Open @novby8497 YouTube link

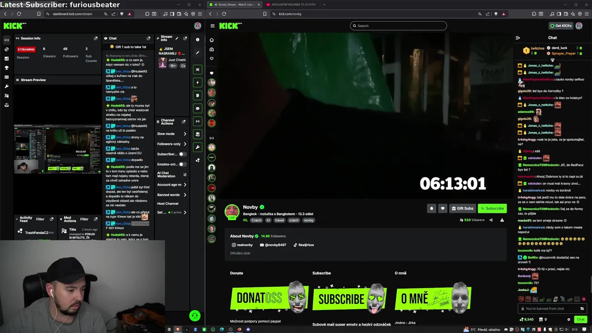(x=273, y=245)
